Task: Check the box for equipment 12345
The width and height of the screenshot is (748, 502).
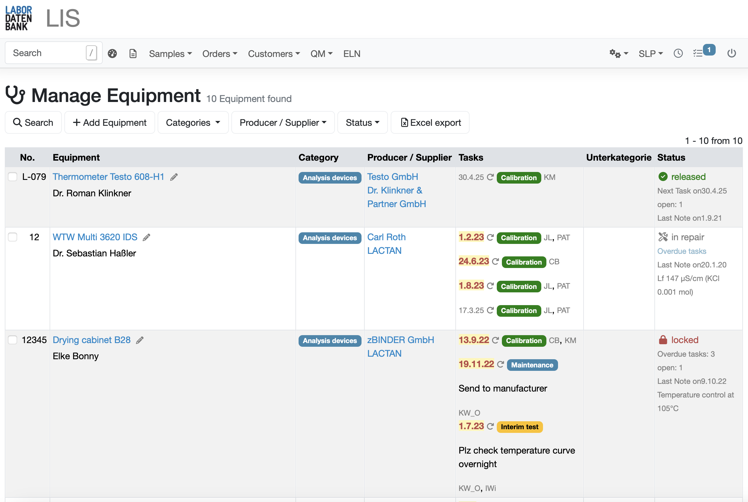Action: pyautogui.click(x=12, y=340)
